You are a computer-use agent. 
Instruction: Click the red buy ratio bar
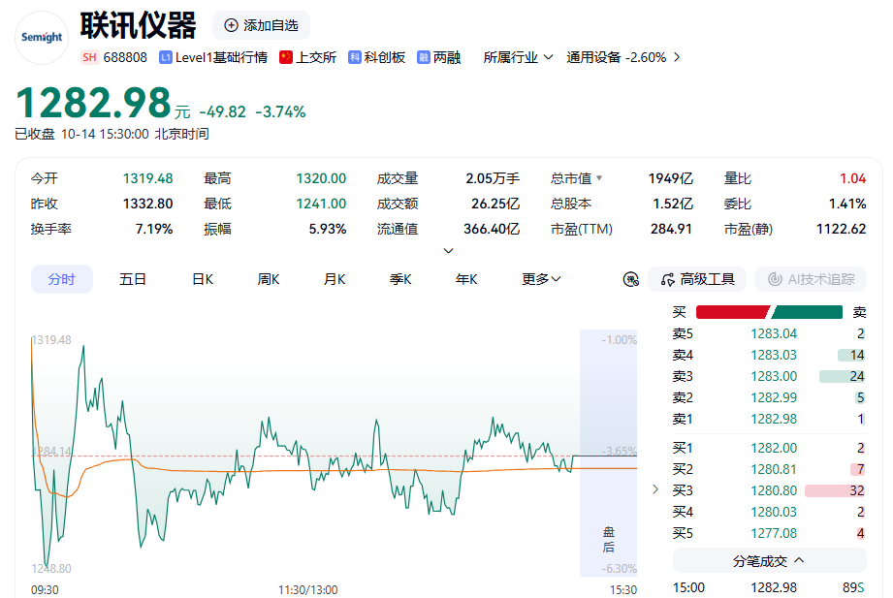pyautogui.click(x=733, y=312)
